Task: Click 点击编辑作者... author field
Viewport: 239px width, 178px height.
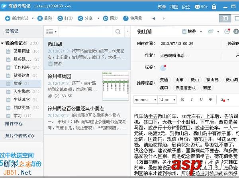Action: [x=174, y=56]
